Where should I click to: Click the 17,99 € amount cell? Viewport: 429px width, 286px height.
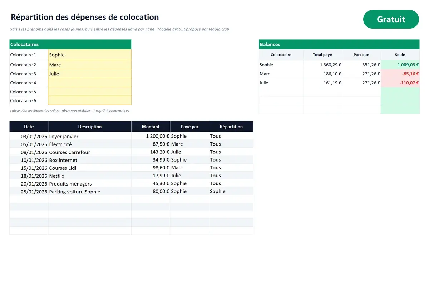(151, 176)
